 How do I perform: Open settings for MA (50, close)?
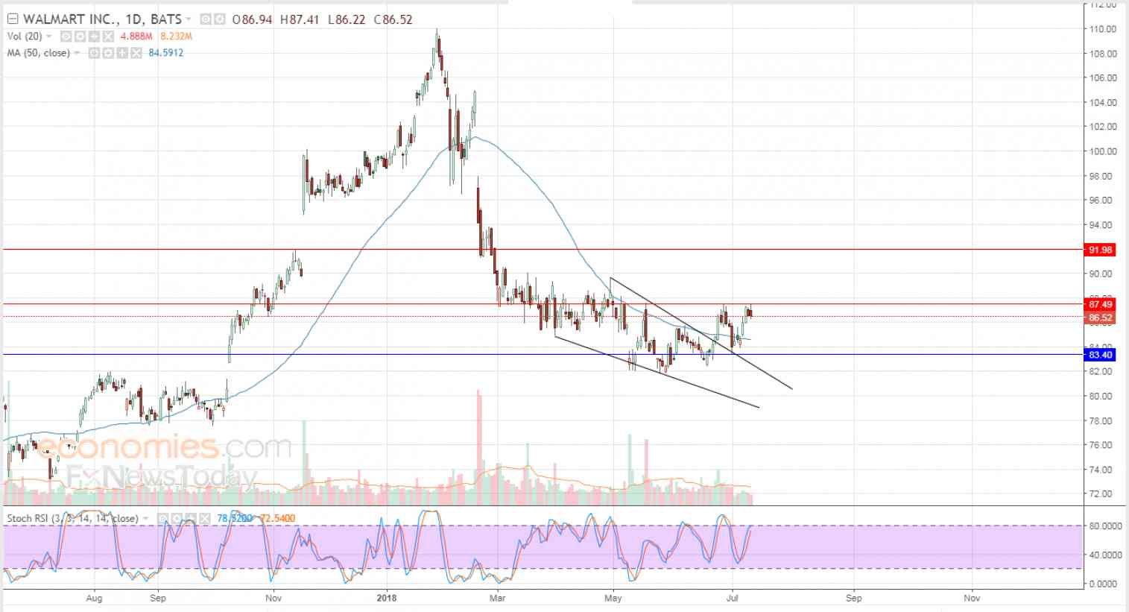pyautogui.click(x=108, y=53)
